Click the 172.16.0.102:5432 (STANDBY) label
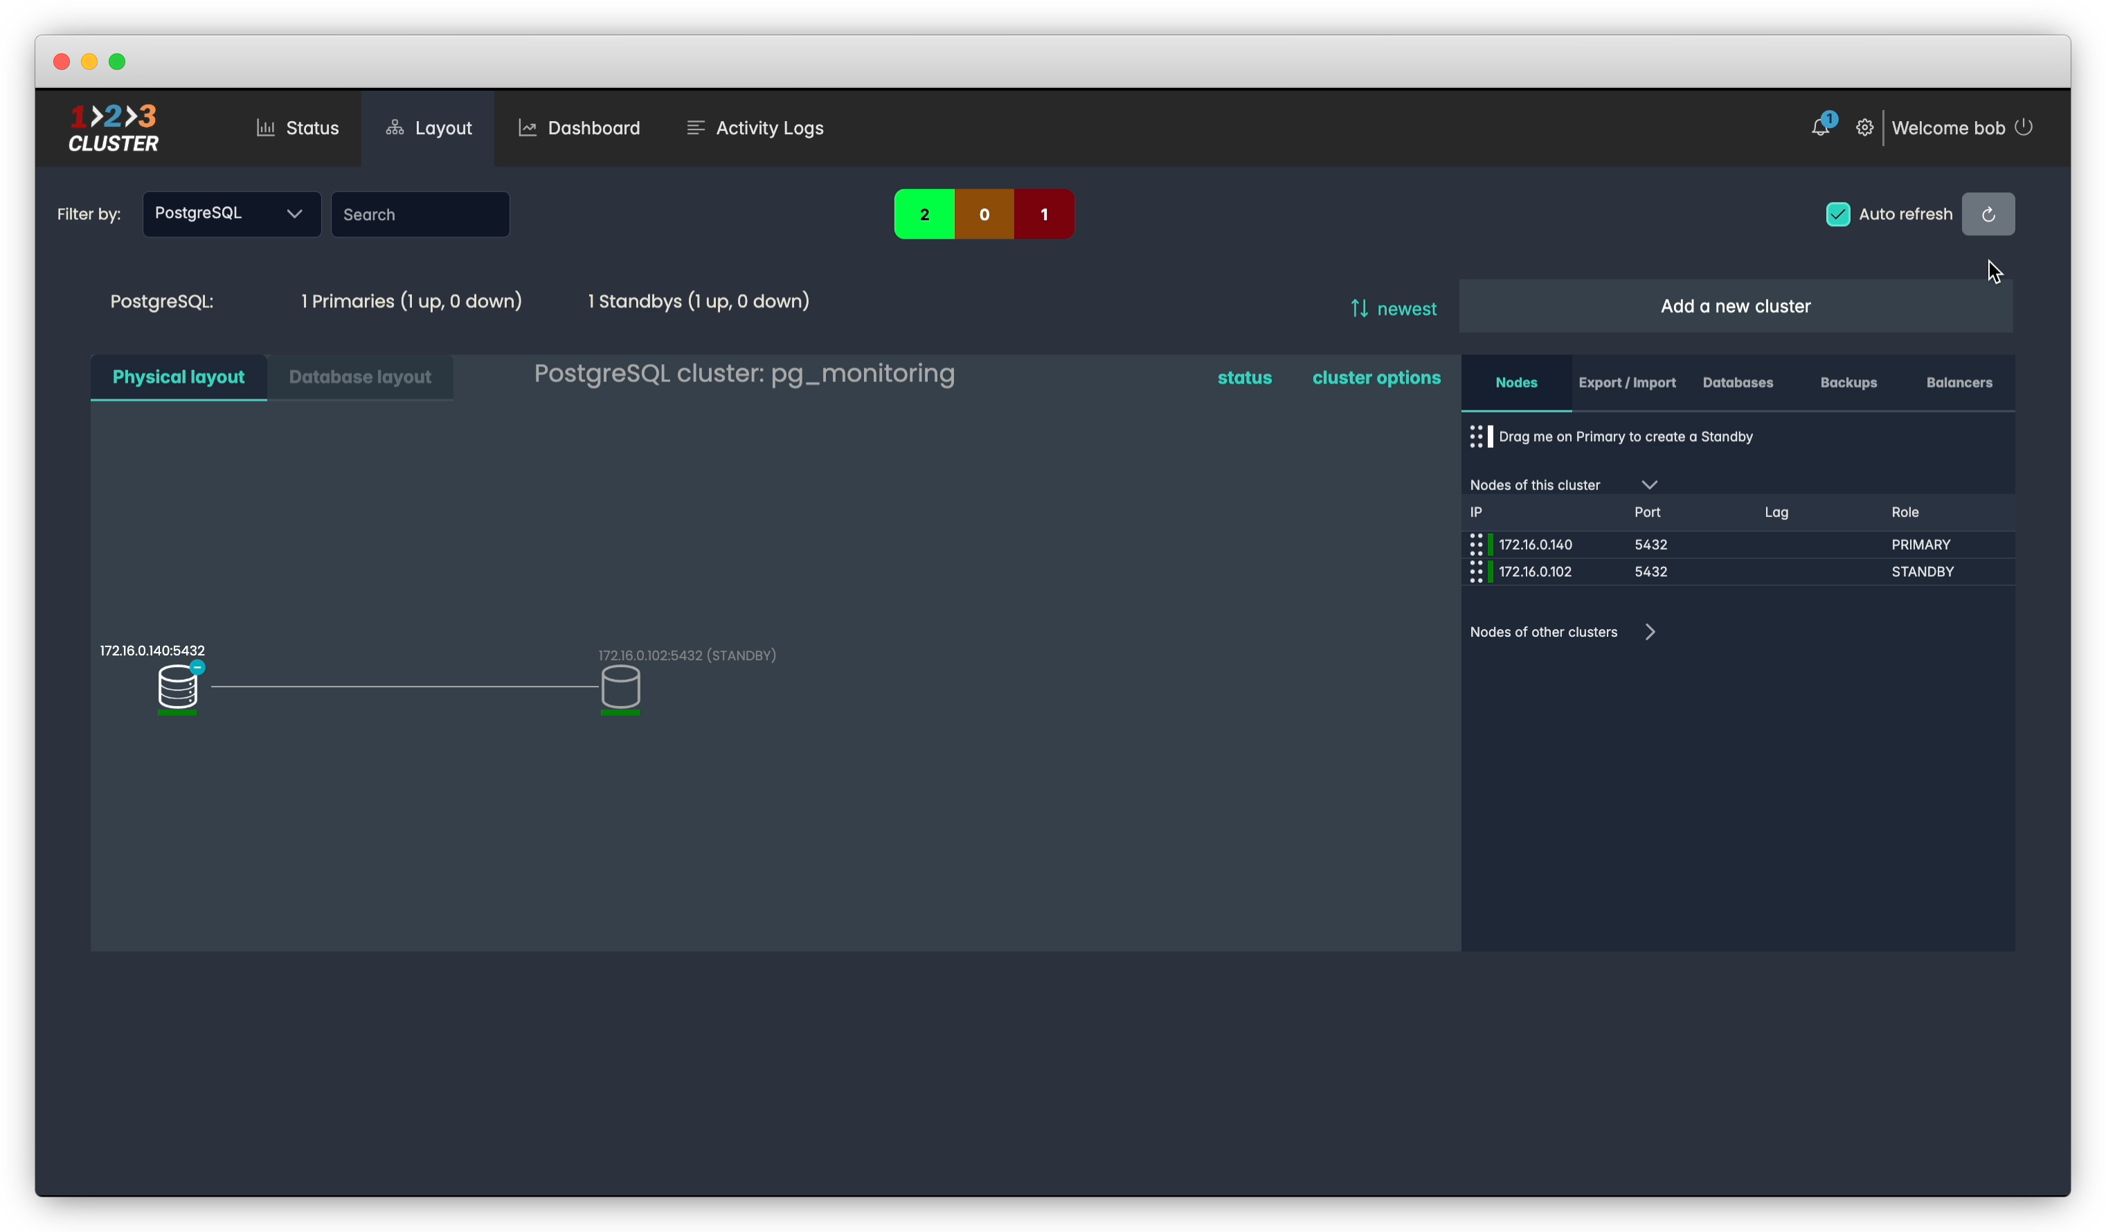Screen dimensions: 2106x1232 click(687, 655)
